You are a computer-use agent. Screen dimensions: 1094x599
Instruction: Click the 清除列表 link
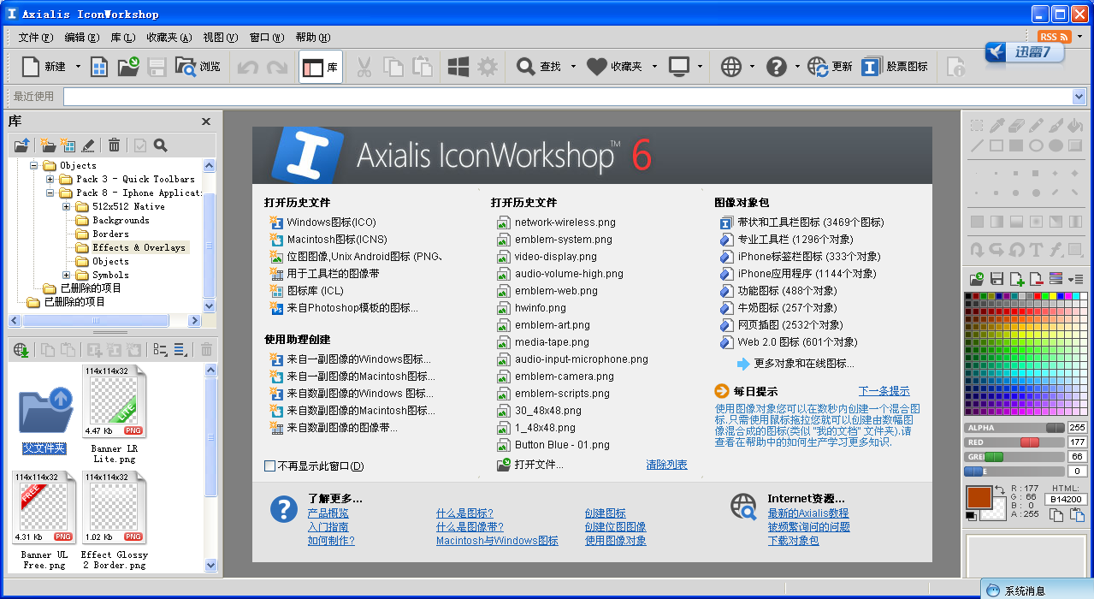[667, 465]
